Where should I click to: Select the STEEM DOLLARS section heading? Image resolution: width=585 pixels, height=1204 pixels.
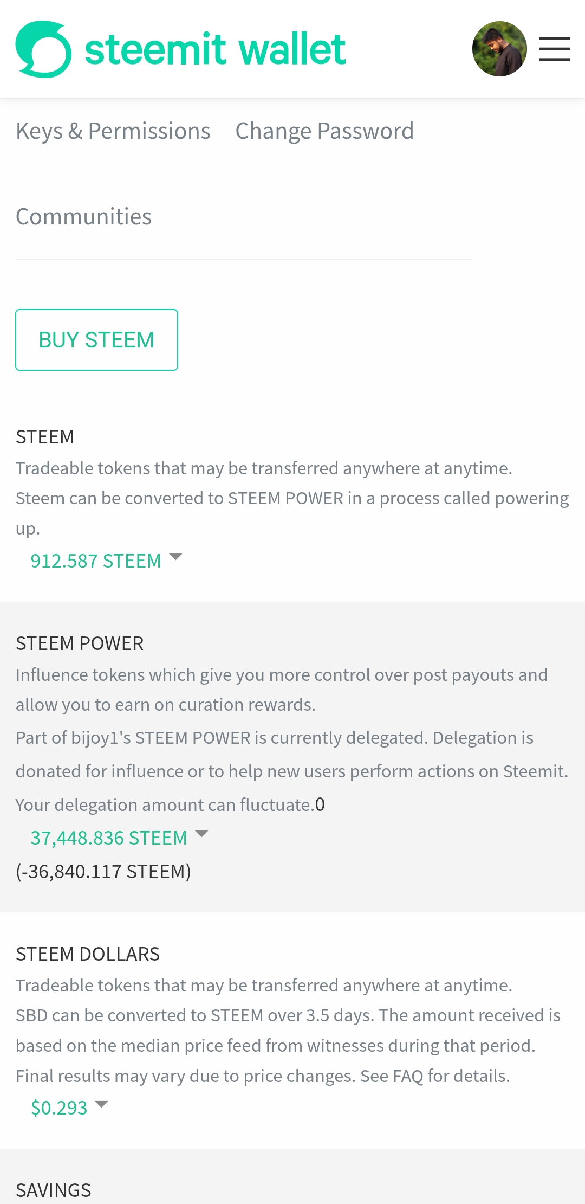coord(88,954)
